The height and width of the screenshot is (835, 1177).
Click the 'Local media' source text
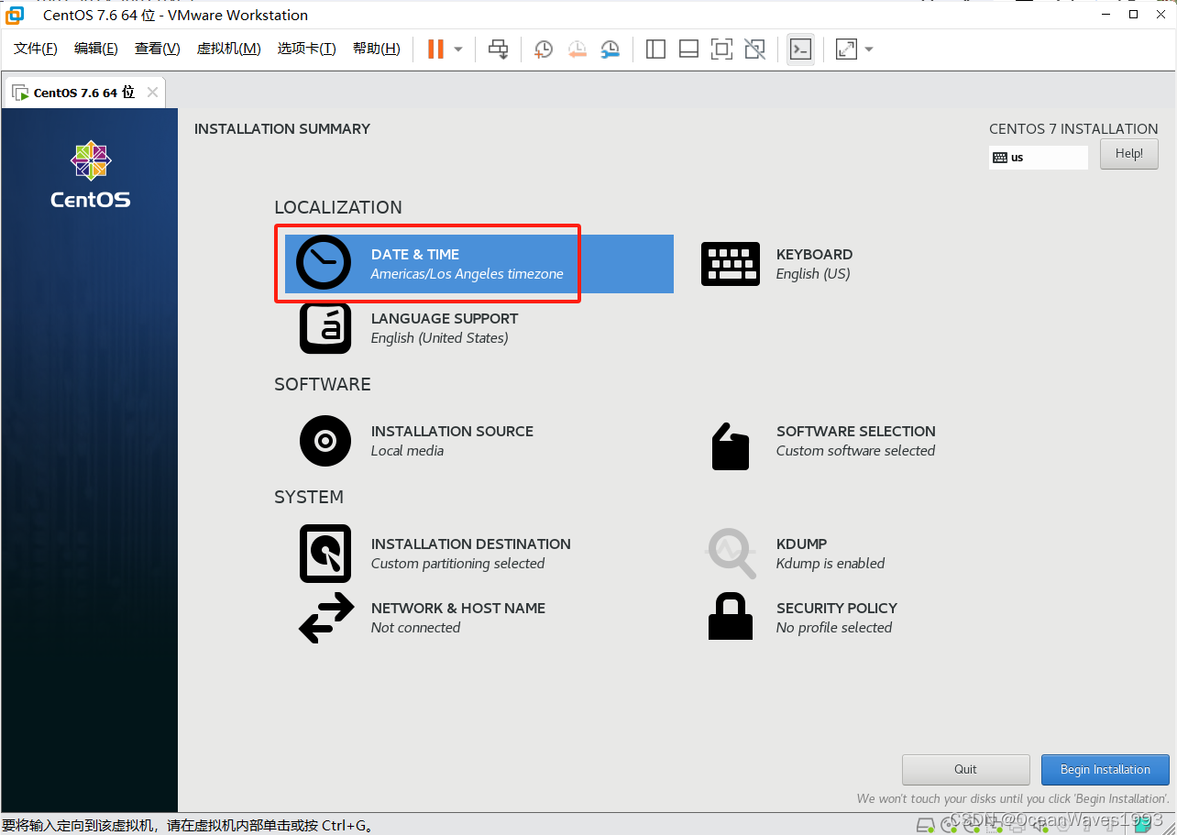click(407, 451)
